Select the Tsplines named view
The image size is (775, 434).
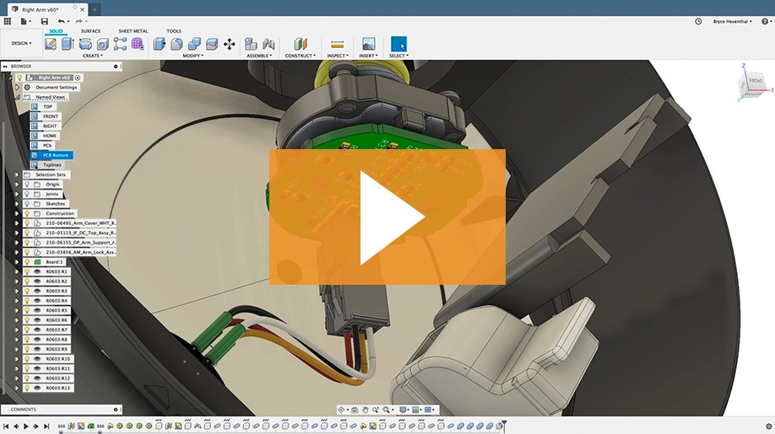click(x=51, y=164)
